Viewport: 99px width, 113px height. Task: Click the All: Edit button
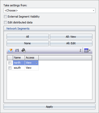click(x=71, y=43)
